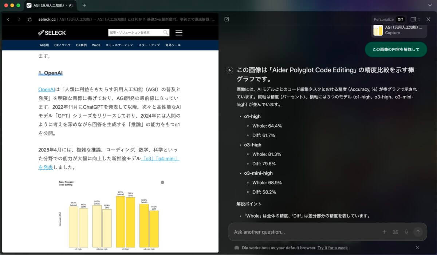This screenshot has width=437, height=255.
Task: Click the Diff: 79.6% value
Action: 264,164
